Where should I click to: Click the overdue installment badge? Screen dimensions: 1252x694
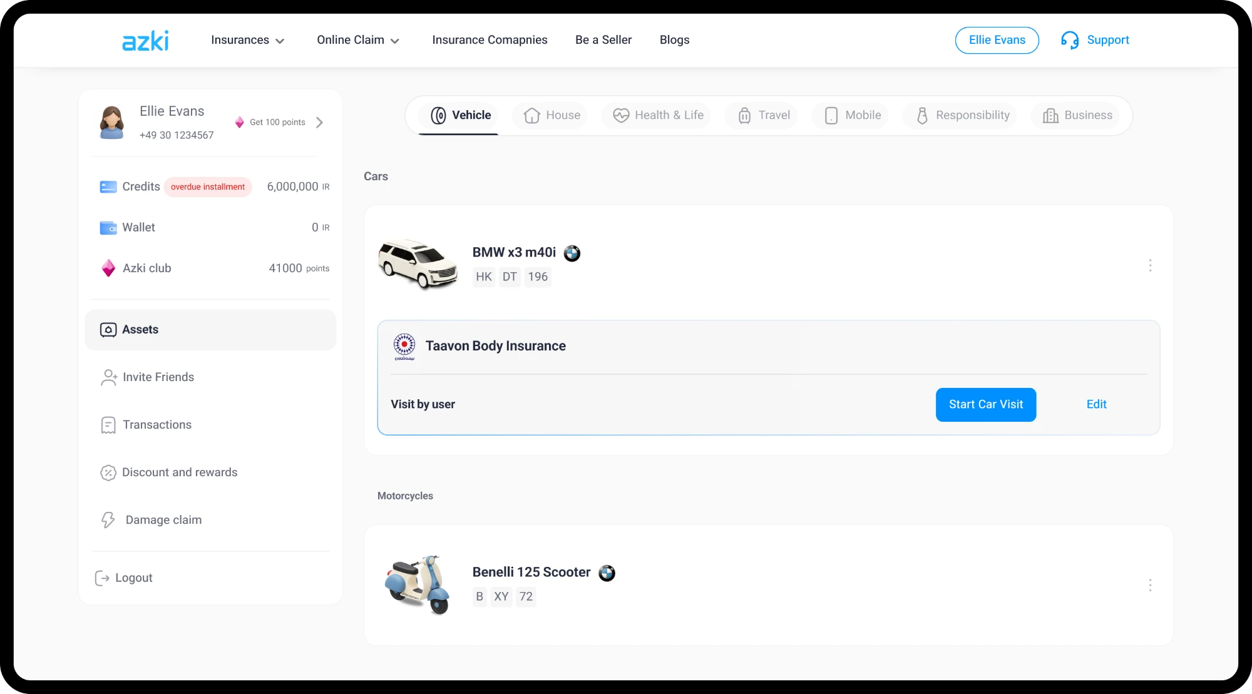click(x=208, y=186)
